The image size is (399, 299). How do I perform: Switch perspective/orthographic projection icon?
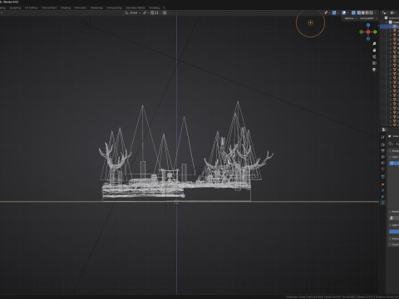[374, 63]
